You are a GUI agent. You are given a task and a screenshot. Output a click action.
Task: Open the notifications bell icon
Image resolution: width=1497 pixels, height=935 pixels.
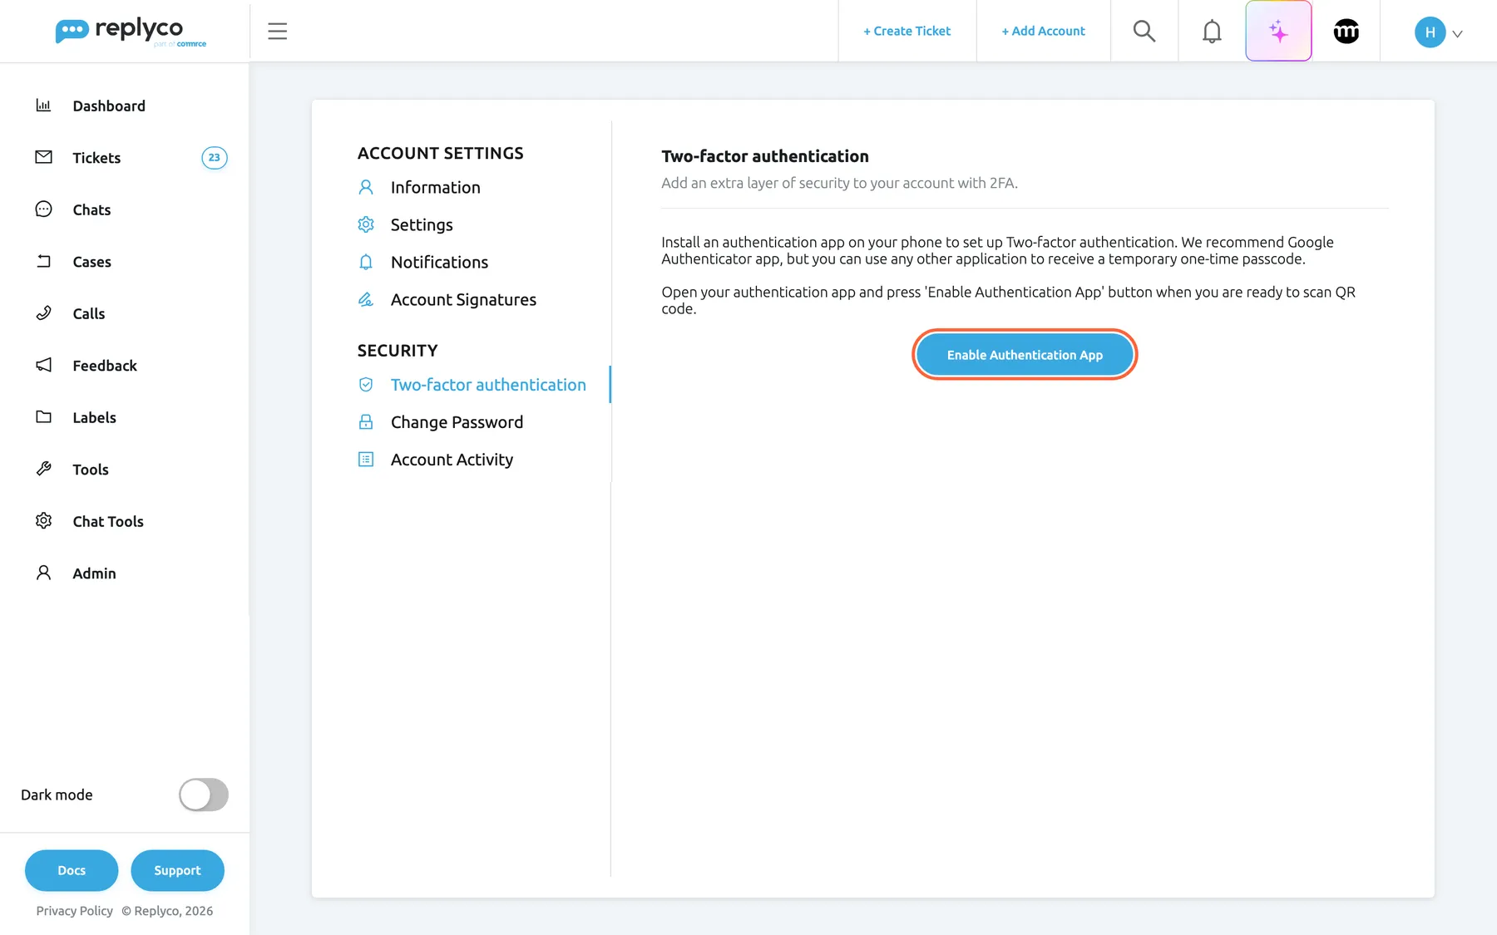(x=1212, y=32)
